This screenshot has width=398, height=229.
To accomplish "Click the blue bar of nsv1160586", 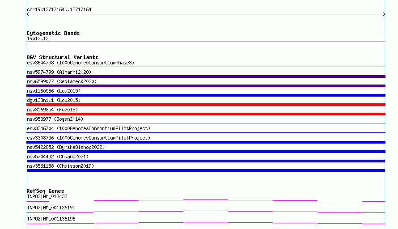I will point(206,95).
